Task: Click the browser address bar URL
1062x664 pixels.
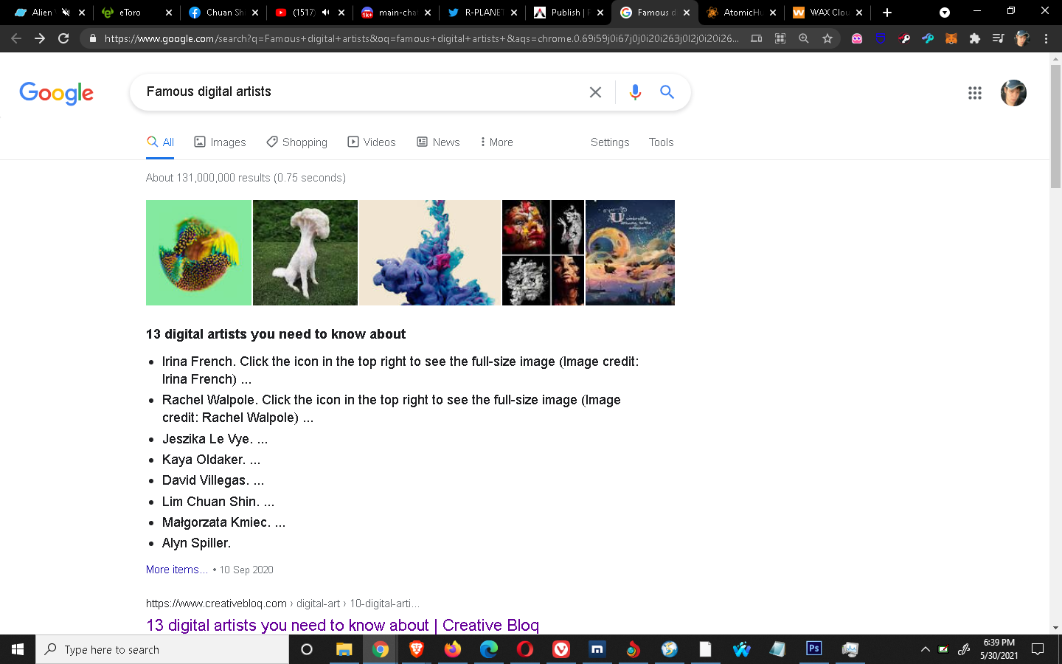Action: 421,38
